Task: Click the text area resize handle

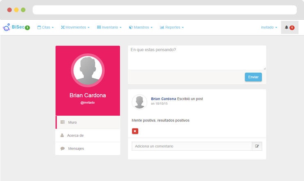Action: point(265,69)
